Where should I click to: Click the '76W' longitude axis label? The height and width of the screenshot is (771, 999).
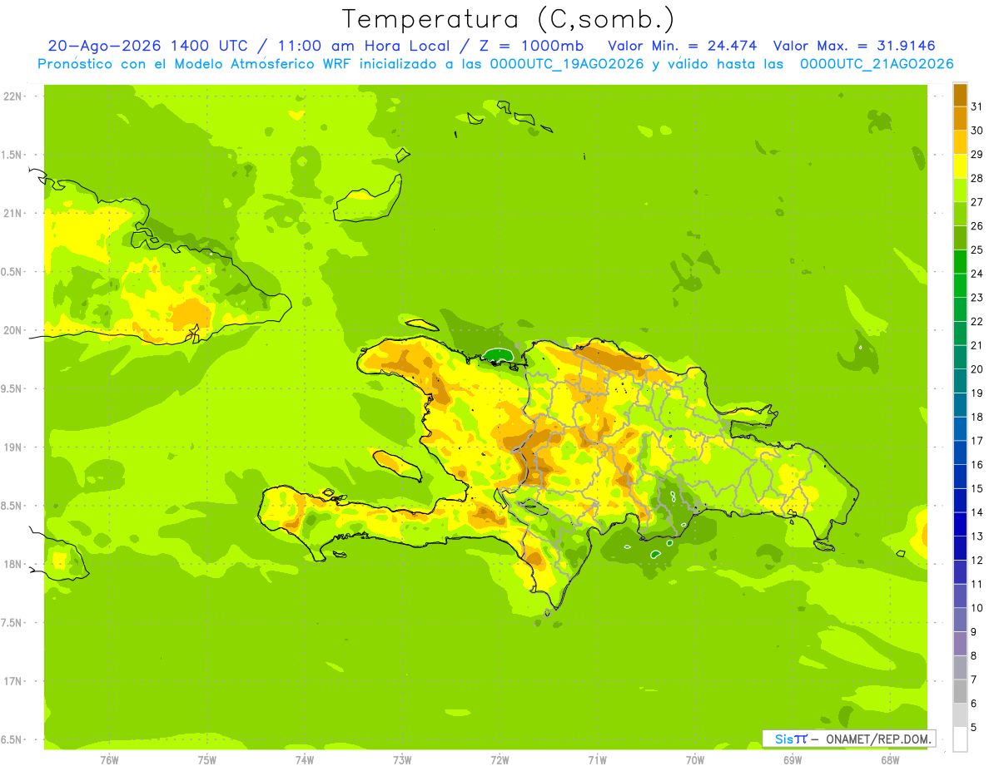coord(109,760)
